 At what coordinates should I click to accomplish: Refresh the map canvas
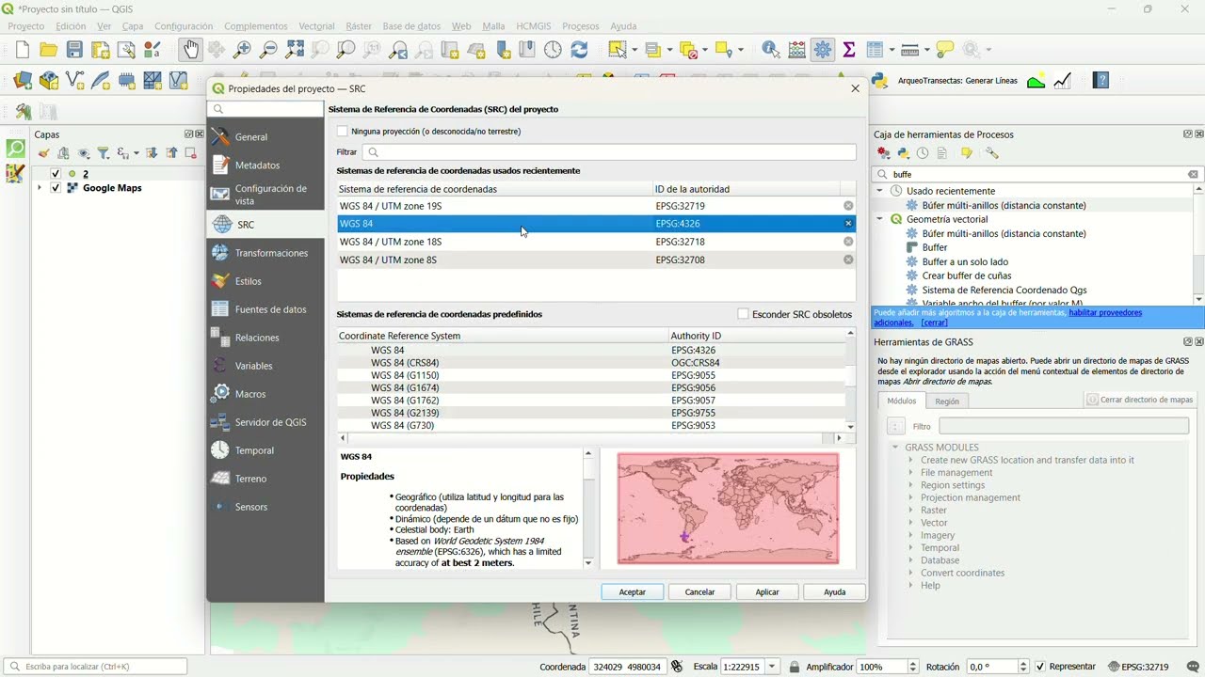(x=579, y=50)
